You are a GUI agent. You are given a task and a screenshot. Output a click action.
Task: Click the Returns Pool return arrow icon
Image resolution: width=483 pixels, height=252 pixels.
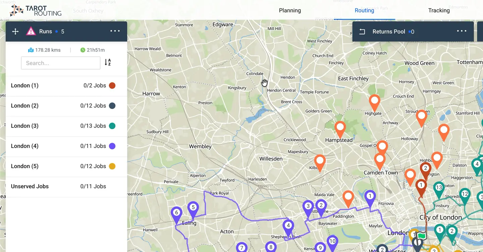pos(362,31)
